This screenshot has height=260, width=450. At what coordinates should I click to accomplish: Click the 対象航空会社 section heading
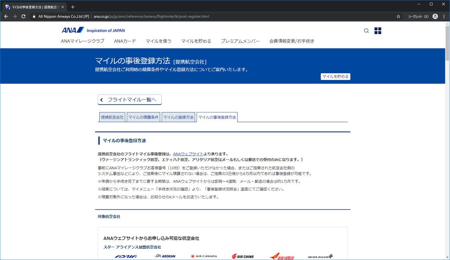point(109,216)
